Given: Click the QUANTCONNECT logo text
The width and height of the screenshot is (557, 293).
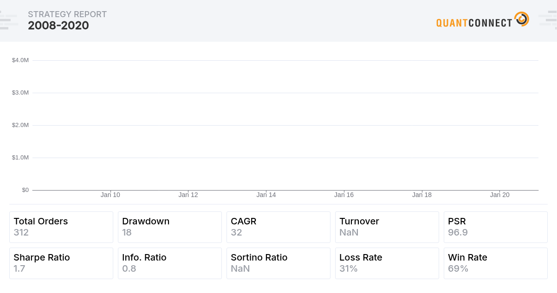Looking at the screenshot, I should 474,22.
